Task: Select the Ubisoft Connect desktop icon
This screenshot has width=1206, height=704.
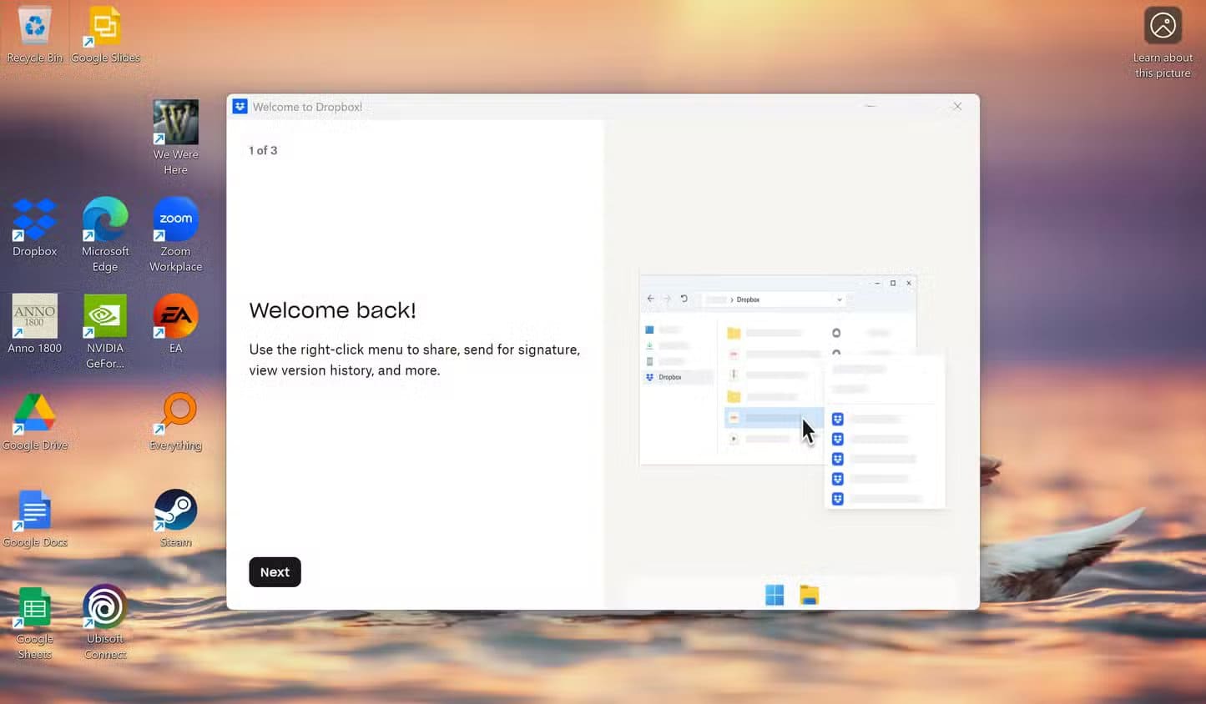Action: pyautogui.click(x=105, y=608)
